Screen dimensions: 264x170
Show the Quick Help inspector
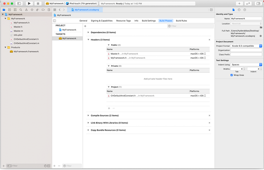[245, 10]
